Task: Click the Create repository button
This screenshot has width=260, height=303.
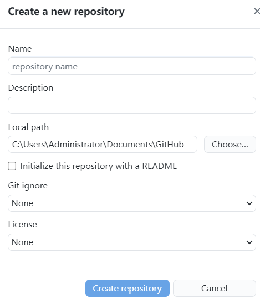Action: coord(128,289)
